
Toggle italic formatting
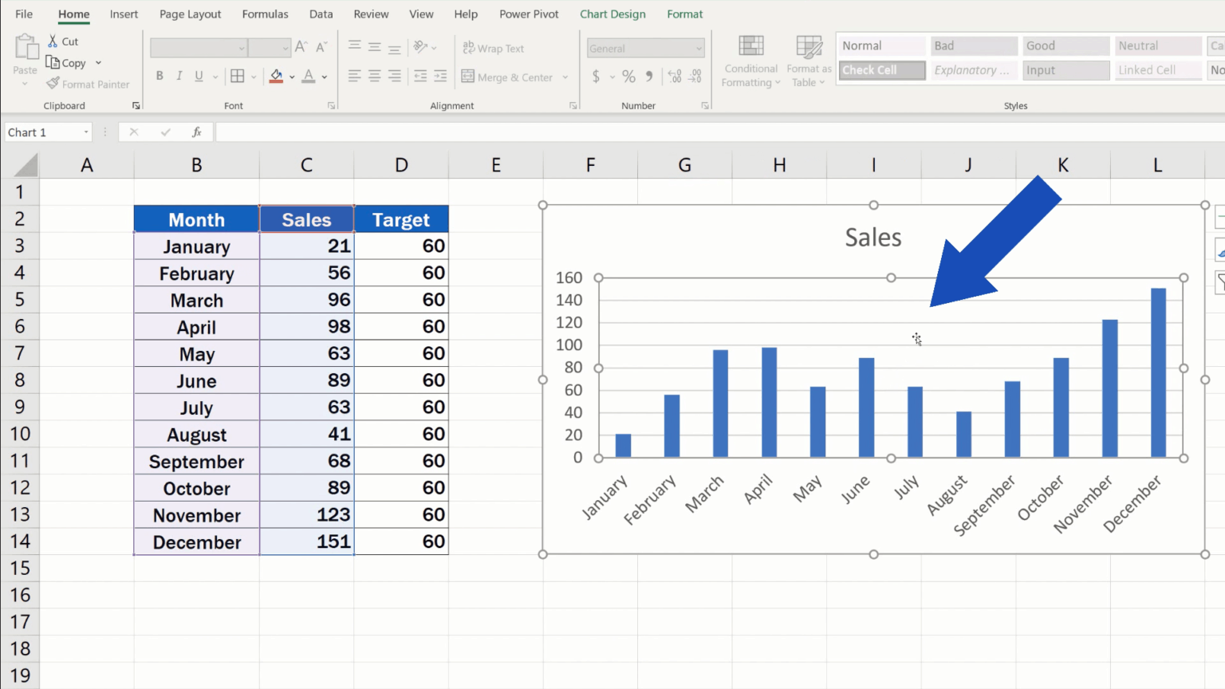coord(178,76)
